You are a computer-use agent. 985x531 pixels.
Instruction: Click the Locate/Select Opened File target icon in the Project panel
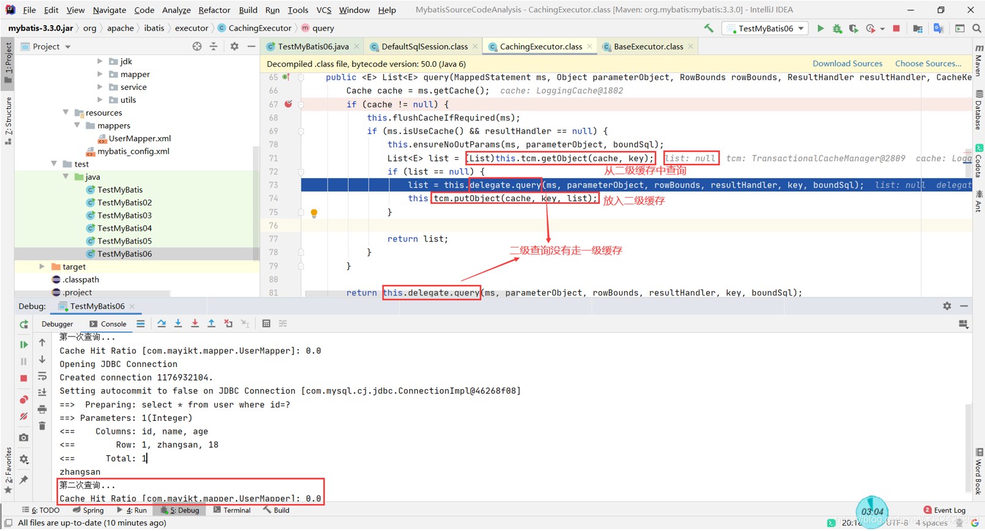point(197,46)
